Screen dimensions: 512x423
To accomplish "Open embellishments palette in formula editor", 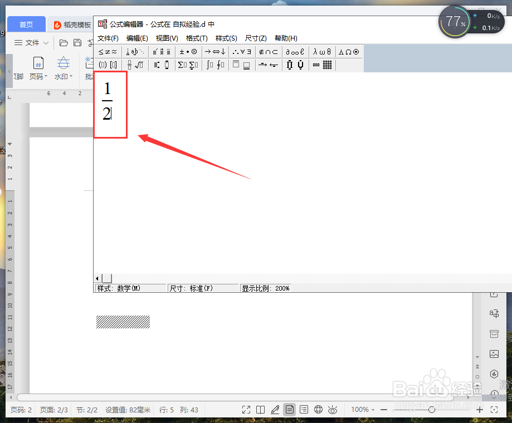I will 162,52.
